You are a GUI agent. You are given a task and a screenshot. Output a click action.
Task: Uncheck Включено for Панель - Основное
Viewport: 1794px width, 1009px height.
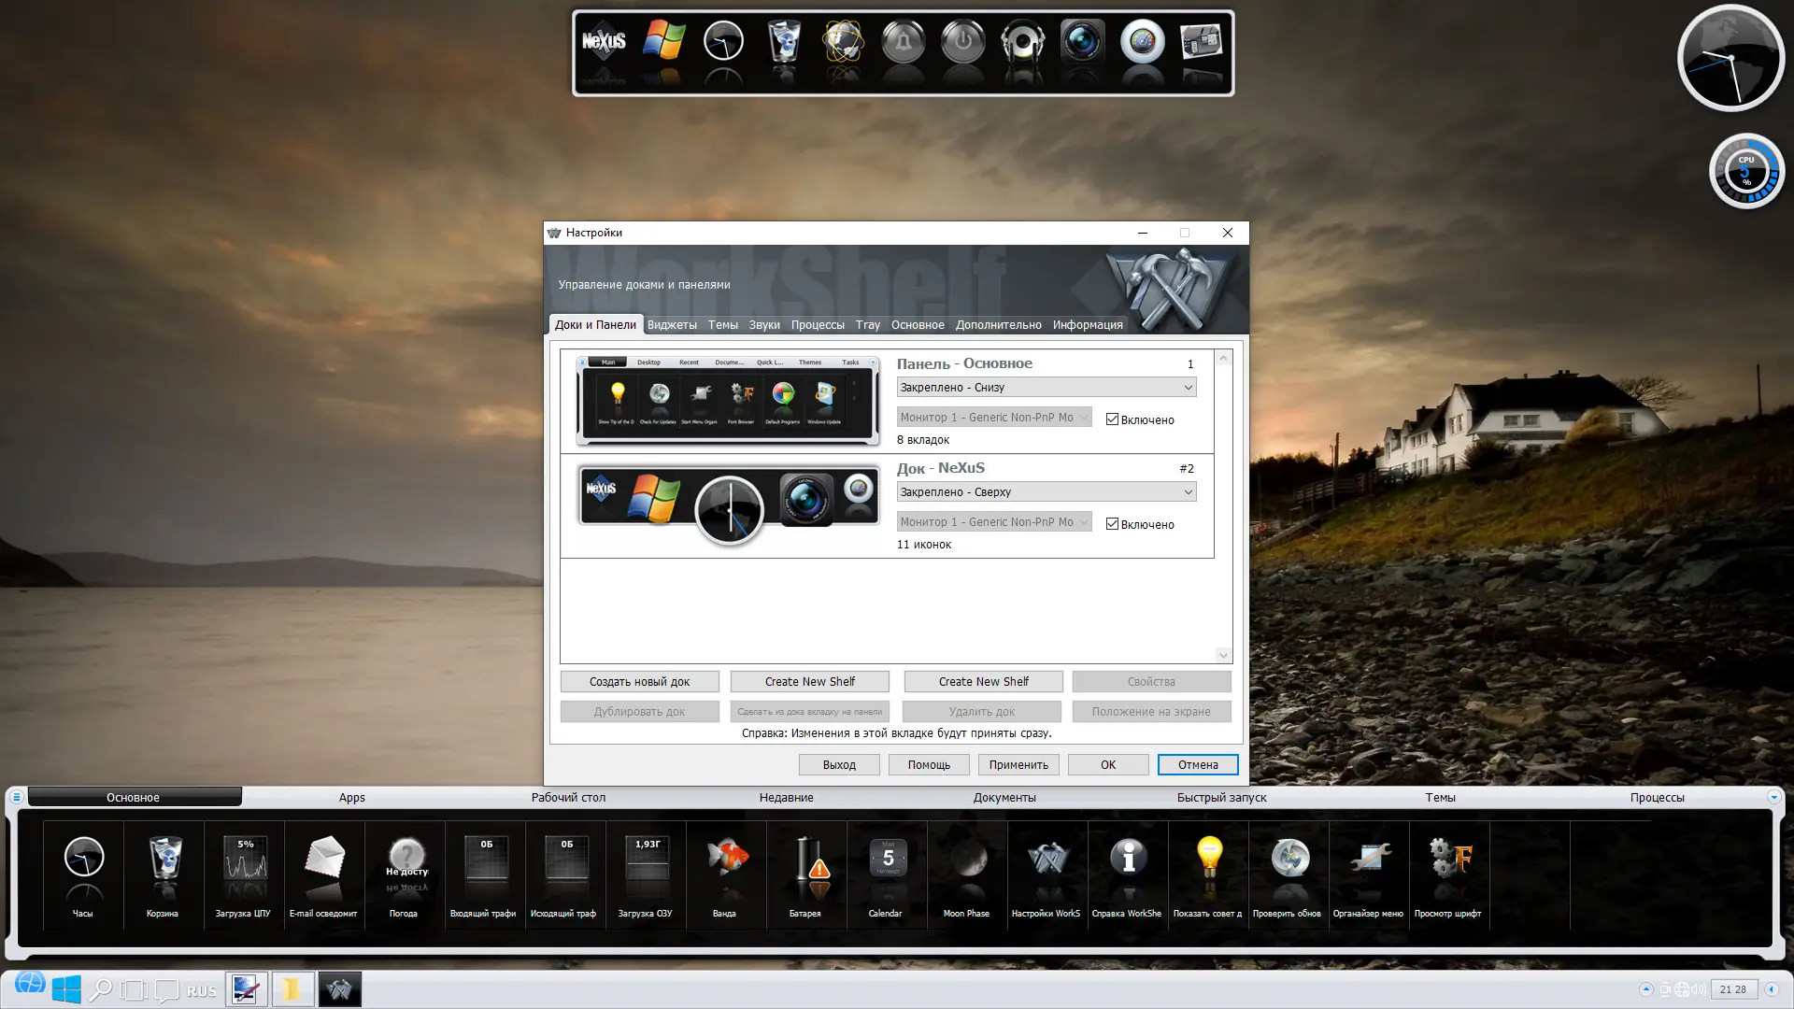tap(1112, 419)
